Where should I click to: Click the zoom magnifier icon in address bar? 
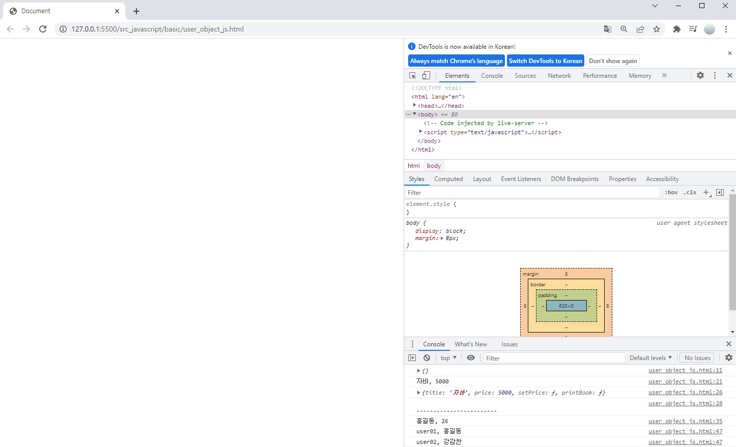point(624,29)
